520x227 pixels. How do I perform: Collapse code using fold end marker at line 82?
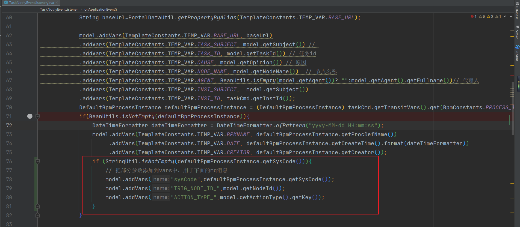pos(38,215)
